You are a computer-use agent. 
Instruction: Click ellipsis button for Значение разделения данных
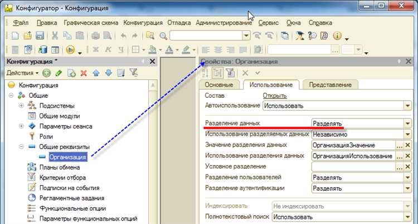pos(399,145)
